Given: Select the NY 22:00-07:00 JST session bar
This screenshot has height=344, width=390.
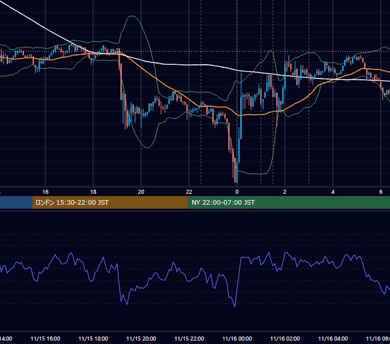Looking at the screenshot, I should pos(288,202).
